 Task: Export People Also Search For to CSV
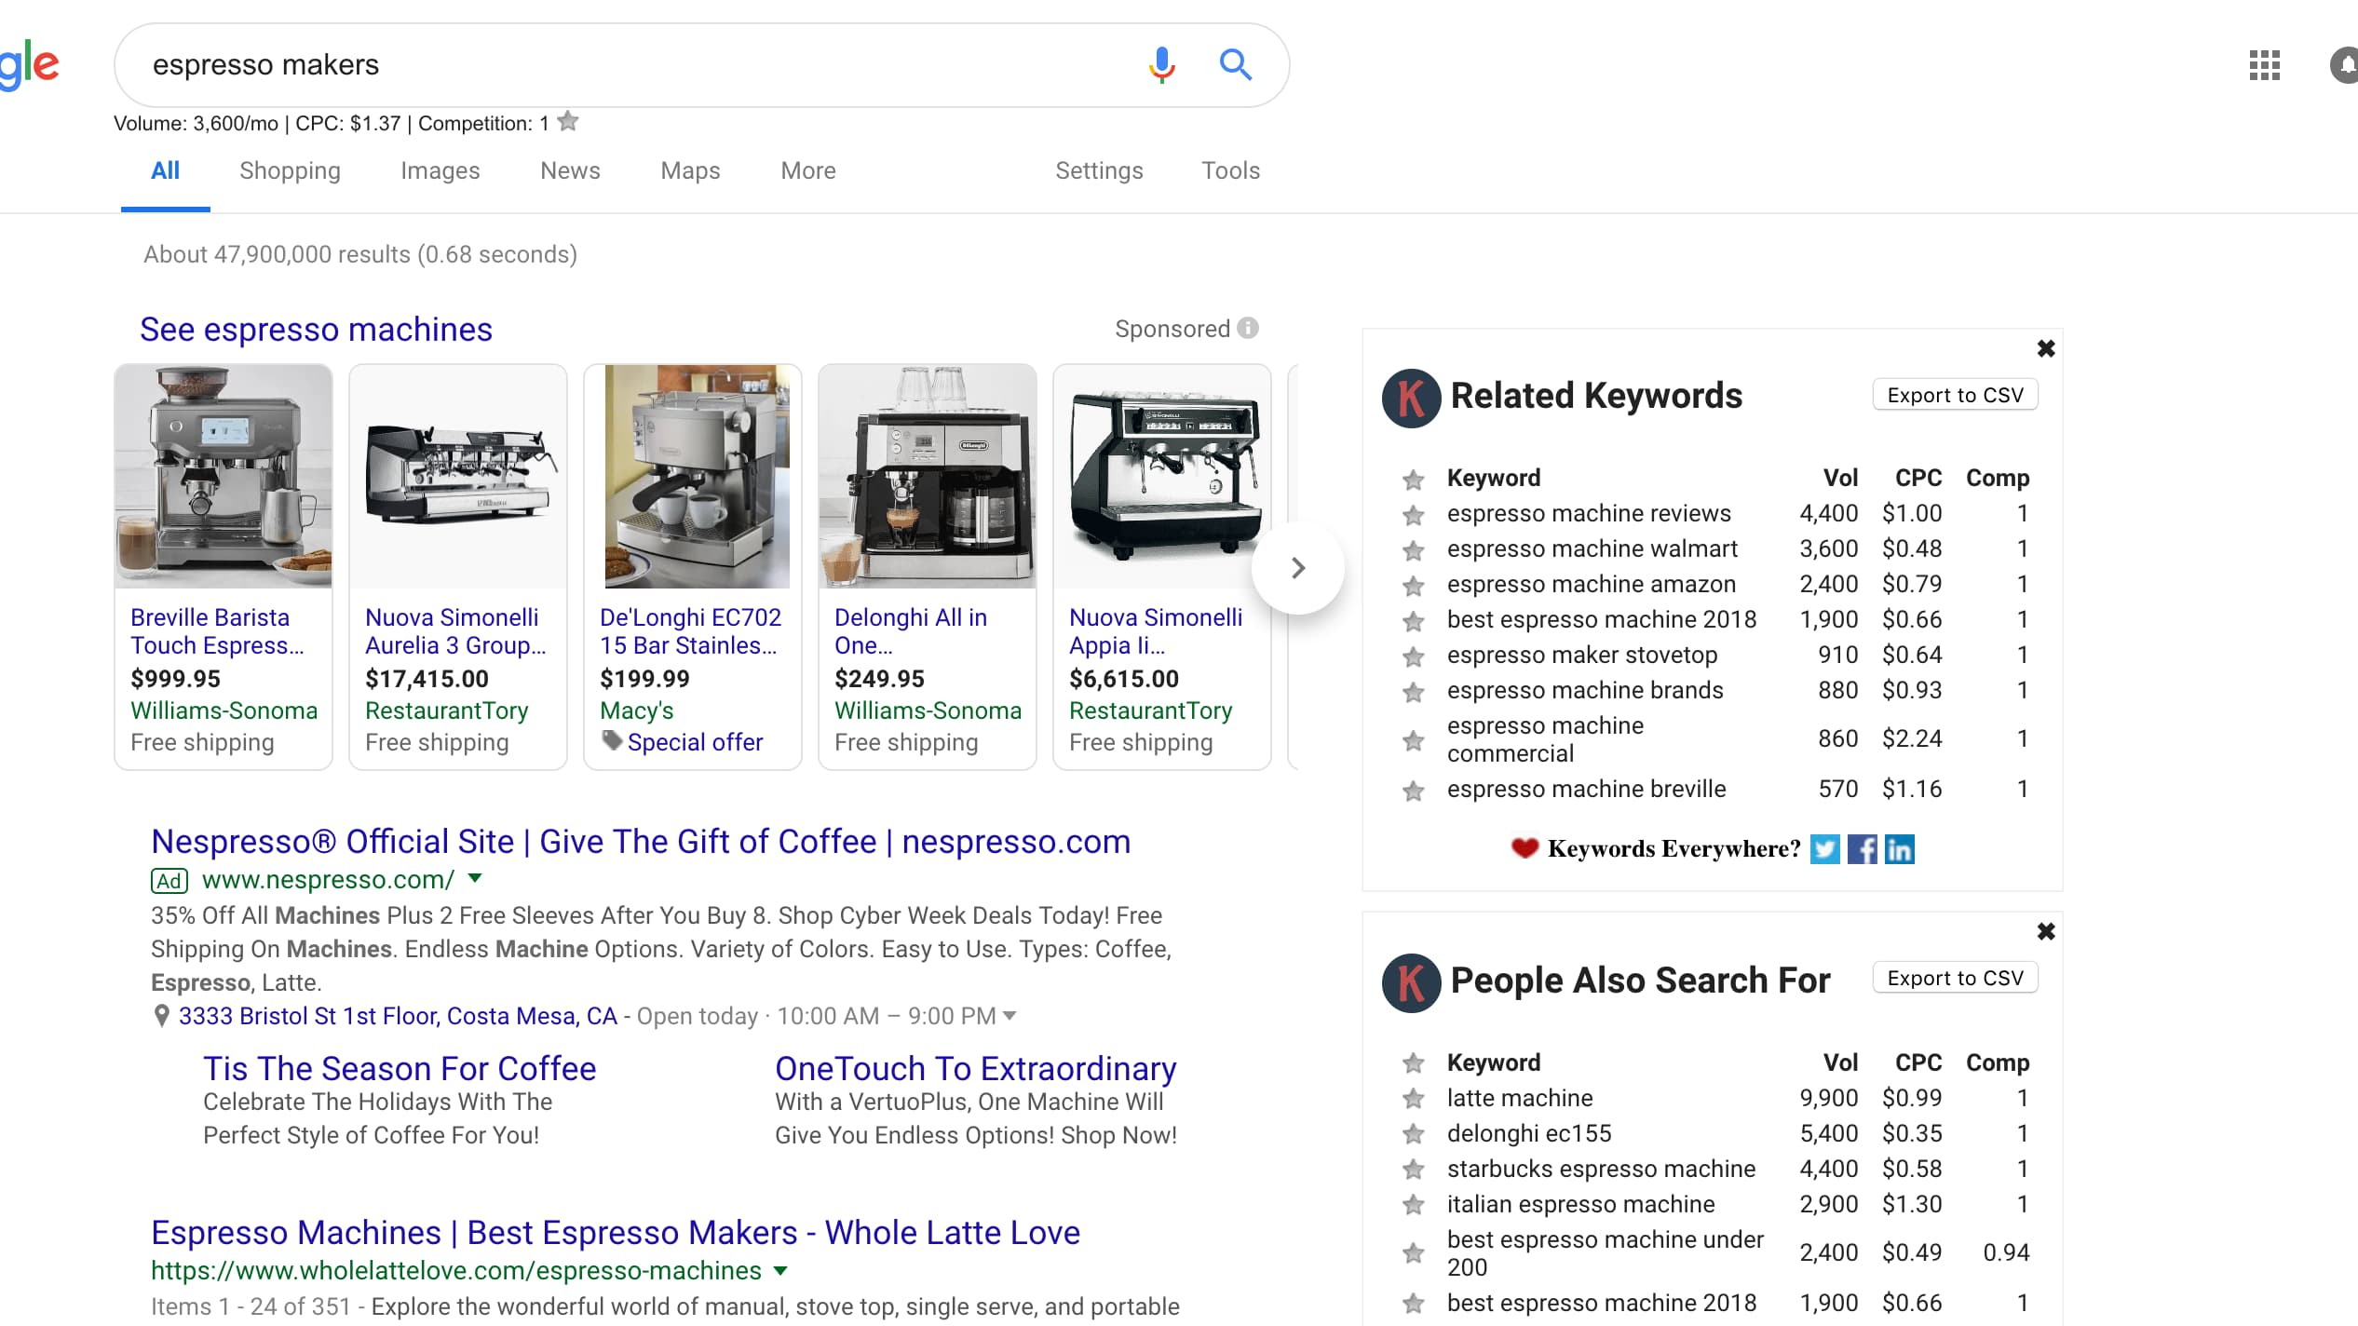tap(1955, 978)
